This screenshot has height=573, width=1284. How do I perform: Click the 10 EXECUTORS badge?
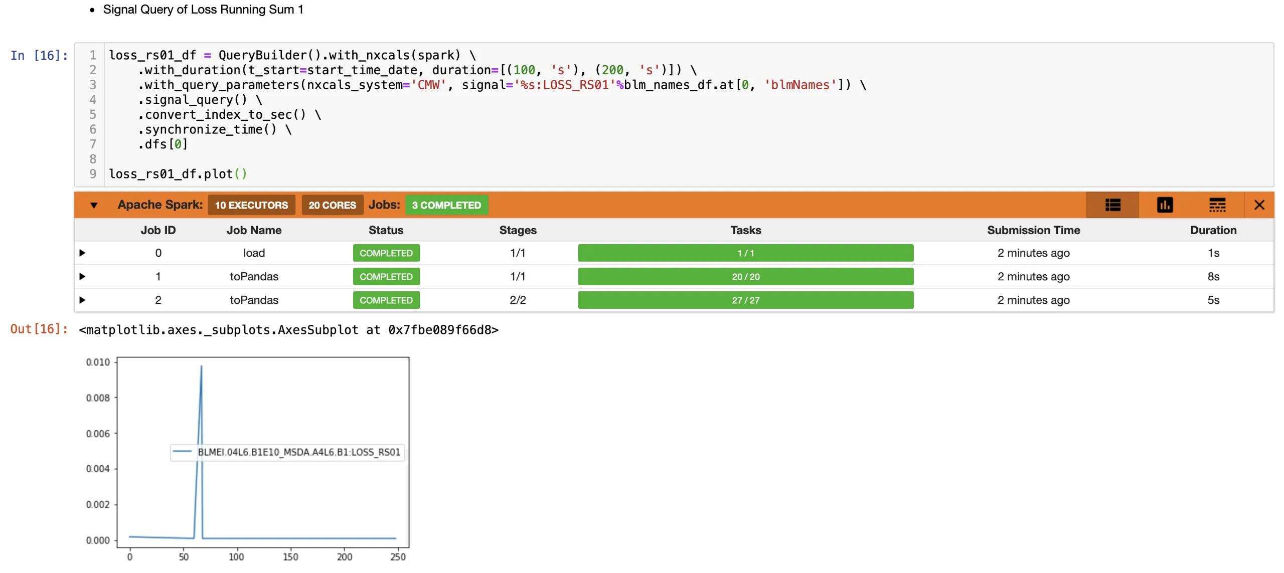pyautogui.click(x=251, y=205)
